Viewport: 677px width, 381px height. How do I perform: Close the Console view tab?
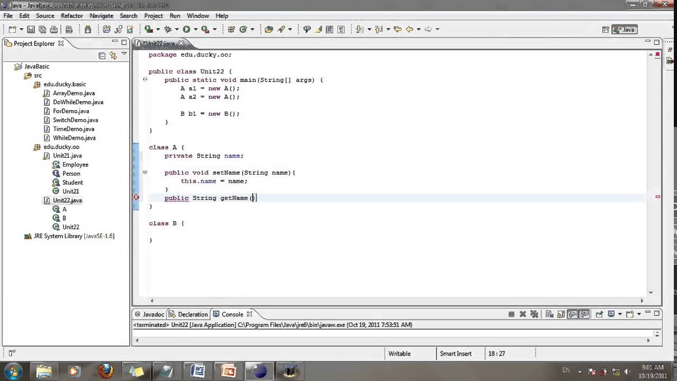pos(250,314)
